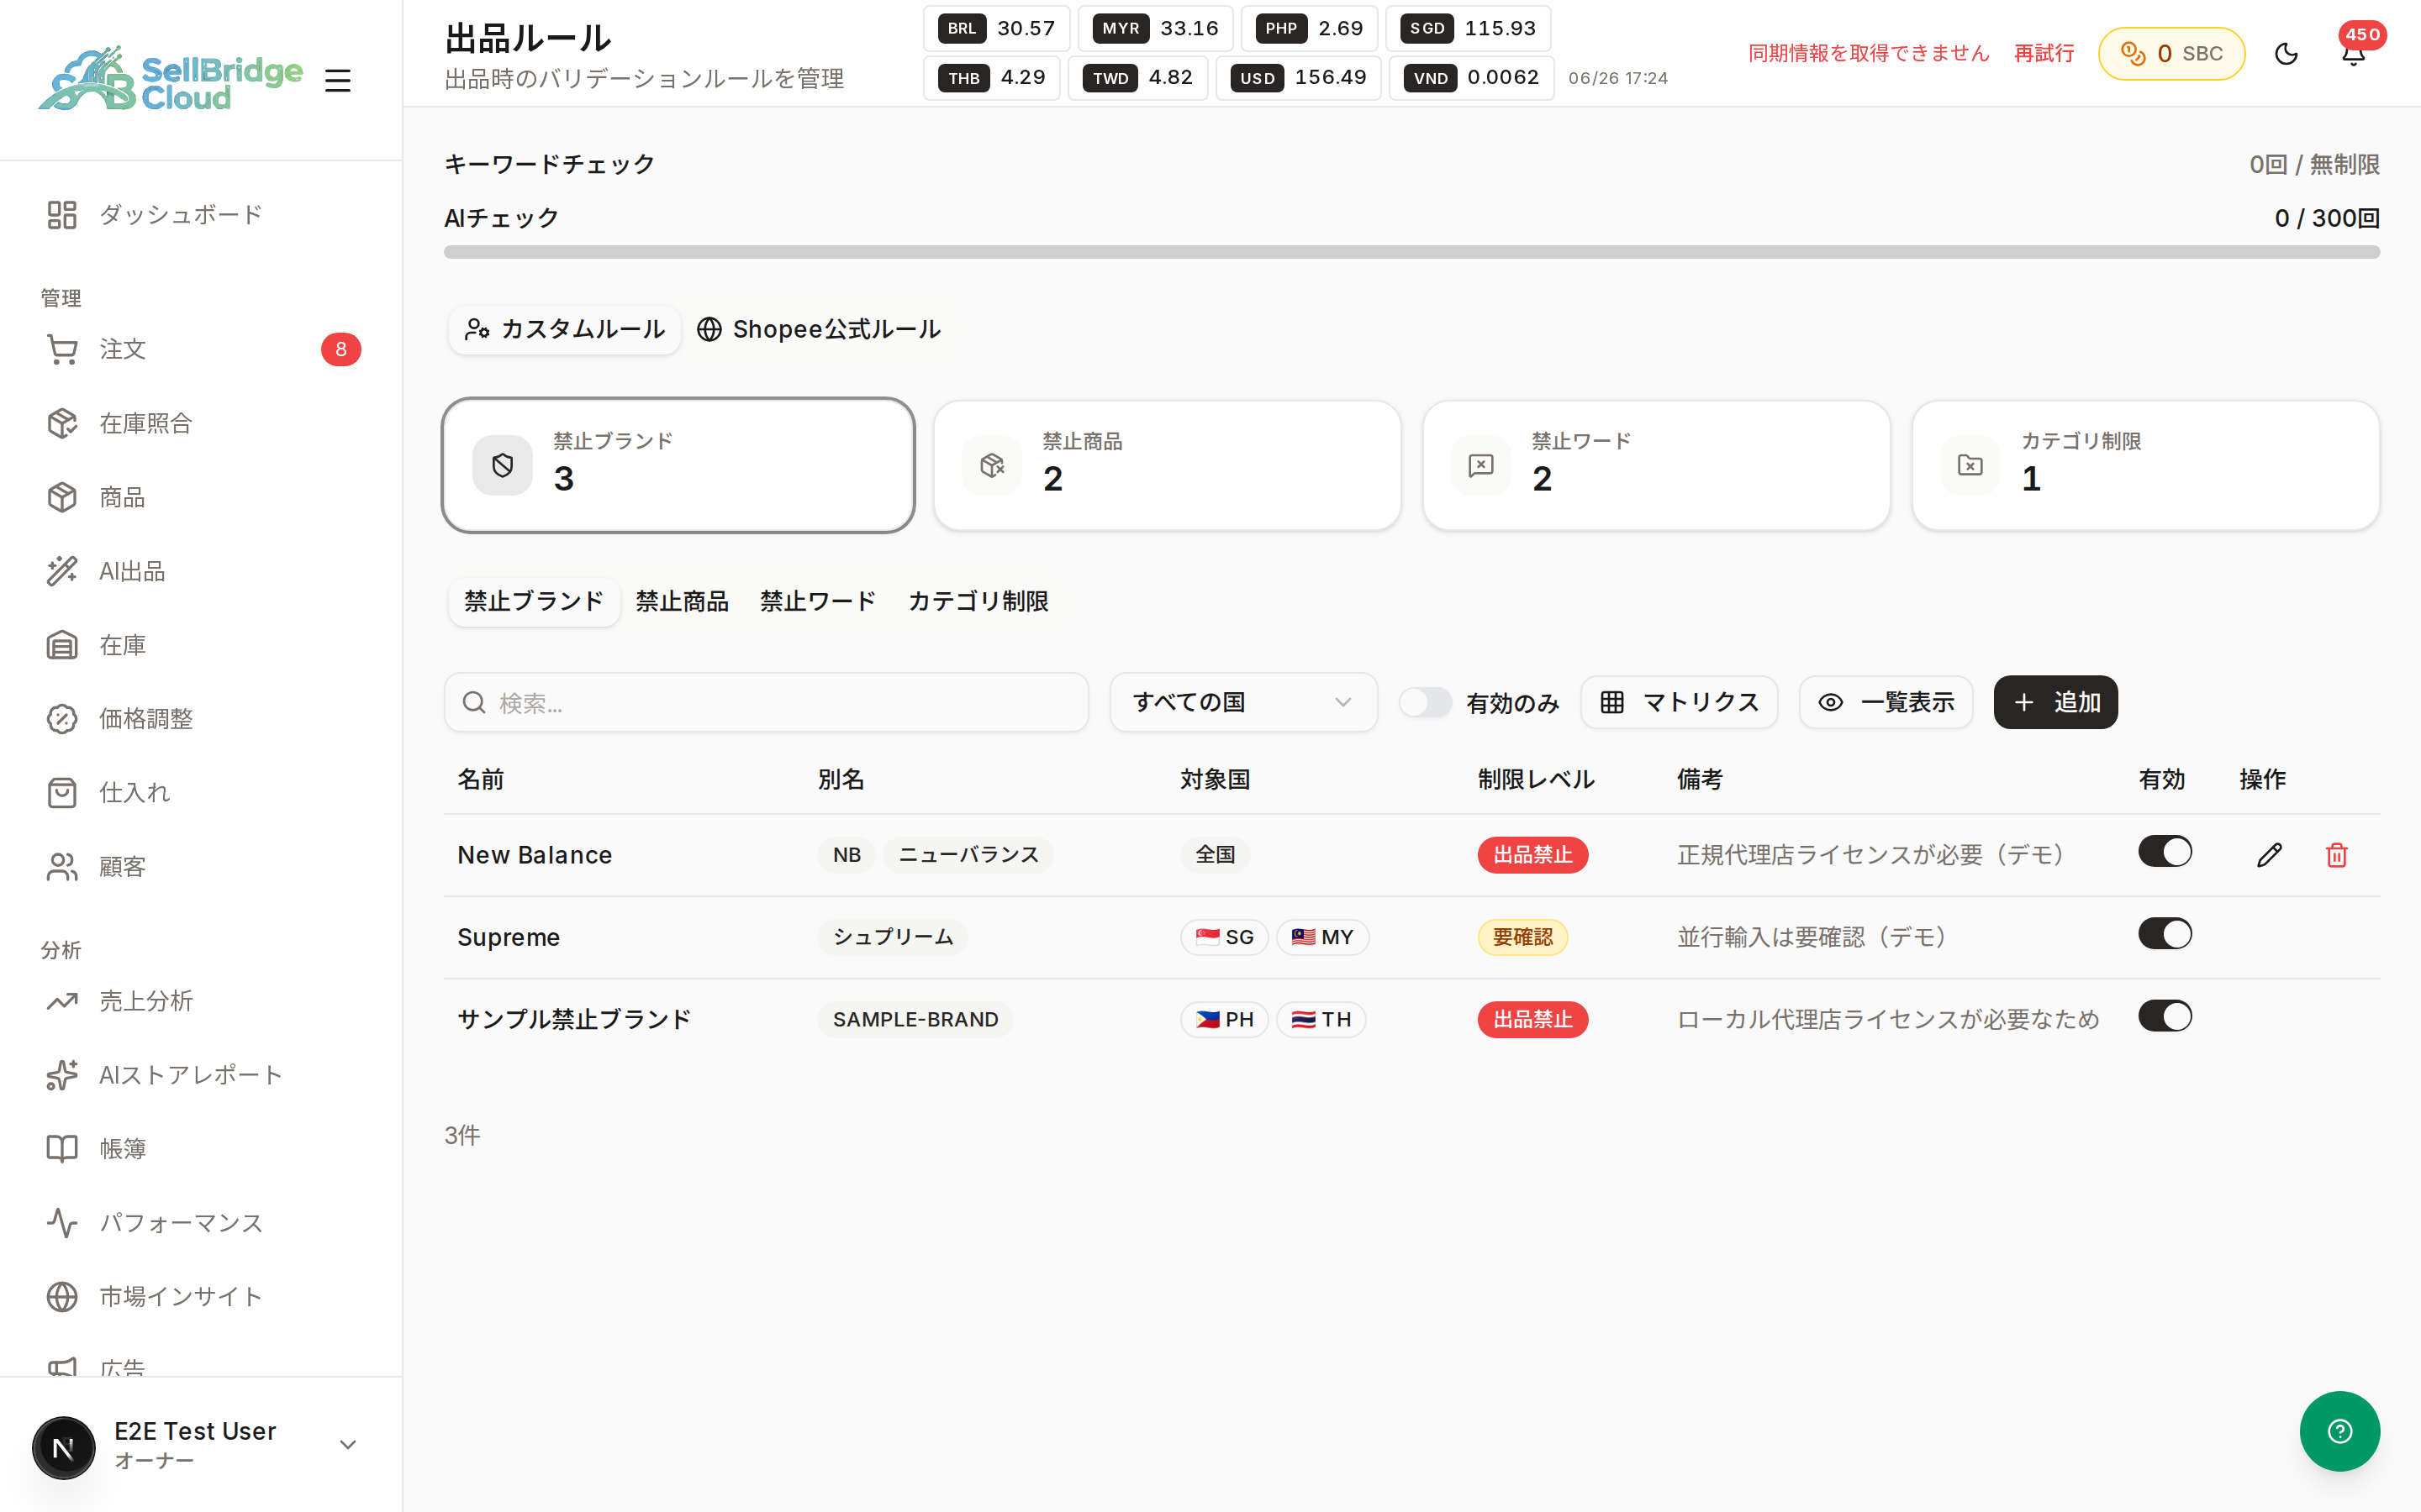The width and height of the screenshot is (2421, 1512).
Task: Click 一覧表示 button
Action: (x=1886, y=702)
